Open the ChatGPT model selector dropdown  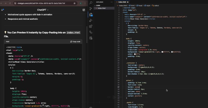pyautogui.click(x=43, y=10)
